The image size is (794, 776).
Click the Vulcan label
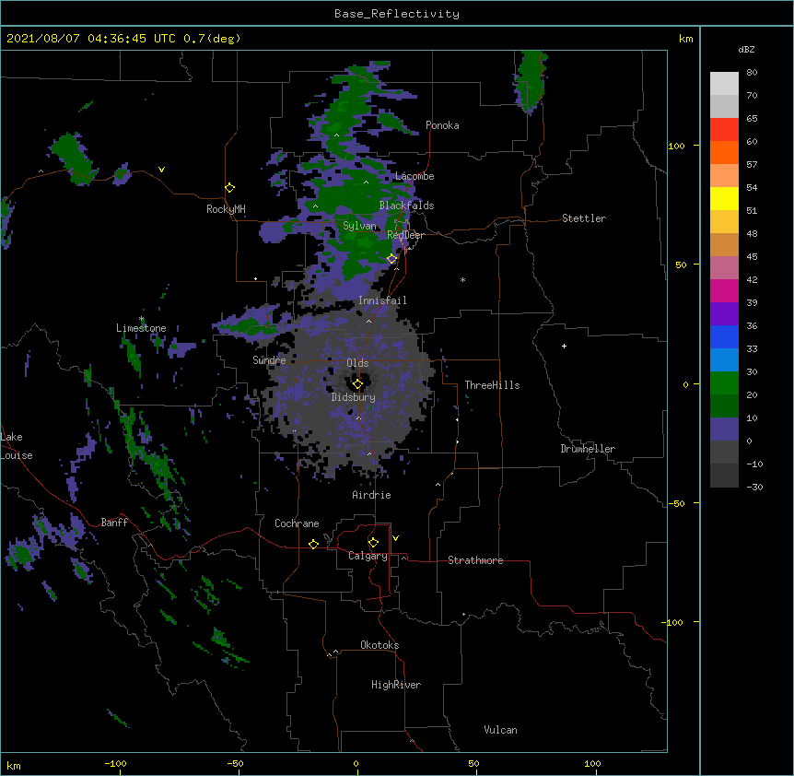click(x=500, y=730)
